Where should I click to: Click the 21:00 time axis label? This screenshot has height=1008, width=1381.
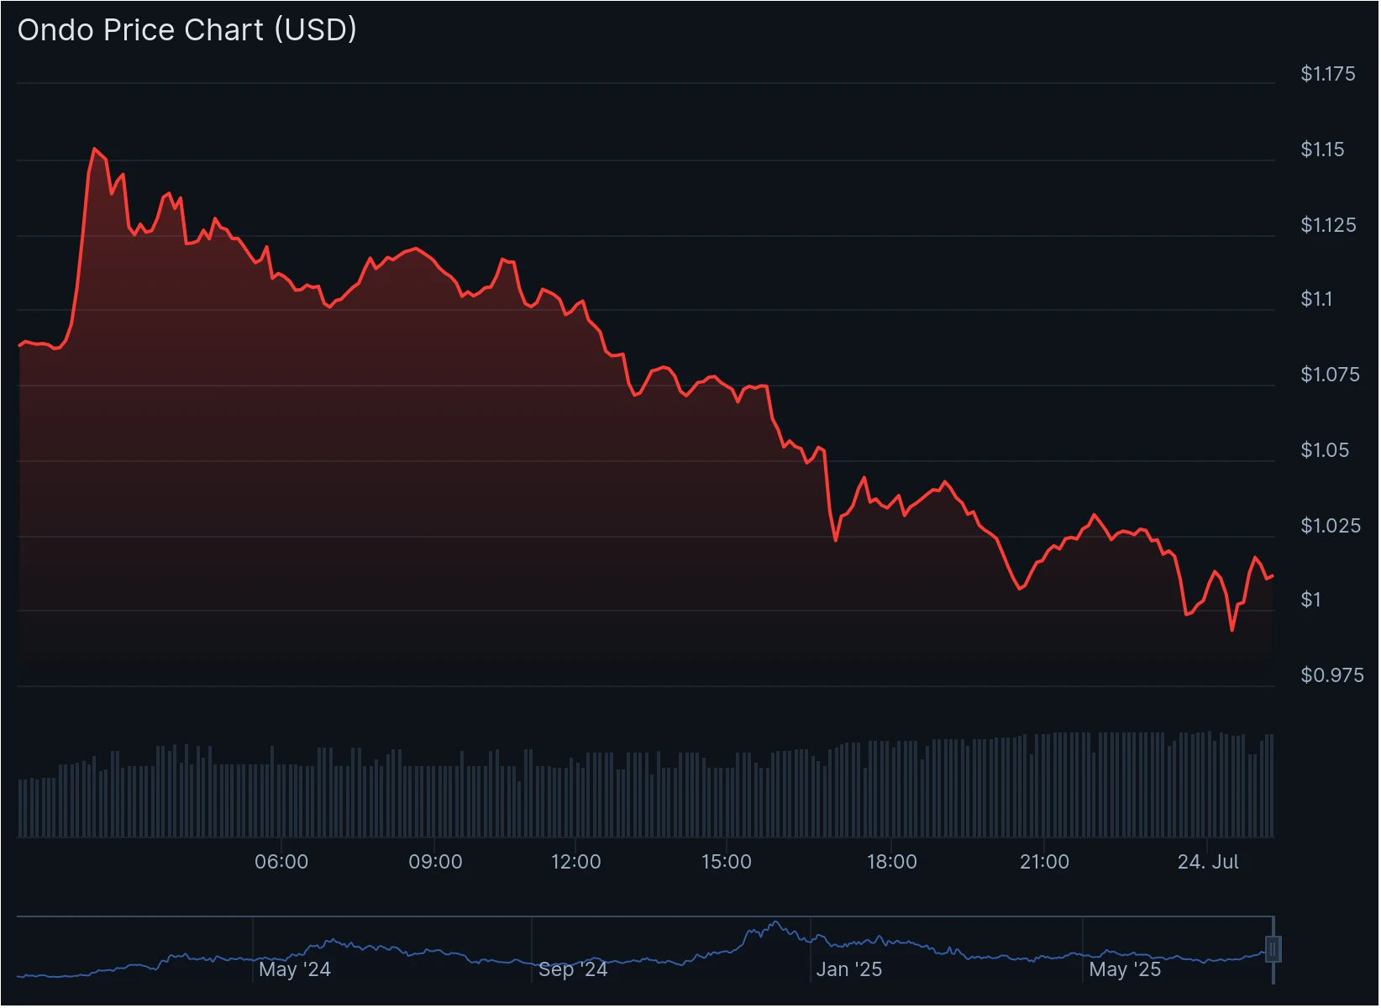click(x=1044, y=862)
